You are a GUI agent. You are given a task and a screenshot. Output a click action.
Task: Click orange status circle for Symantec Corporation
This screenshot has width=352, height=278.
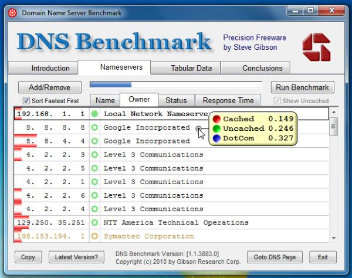(94, 236)
